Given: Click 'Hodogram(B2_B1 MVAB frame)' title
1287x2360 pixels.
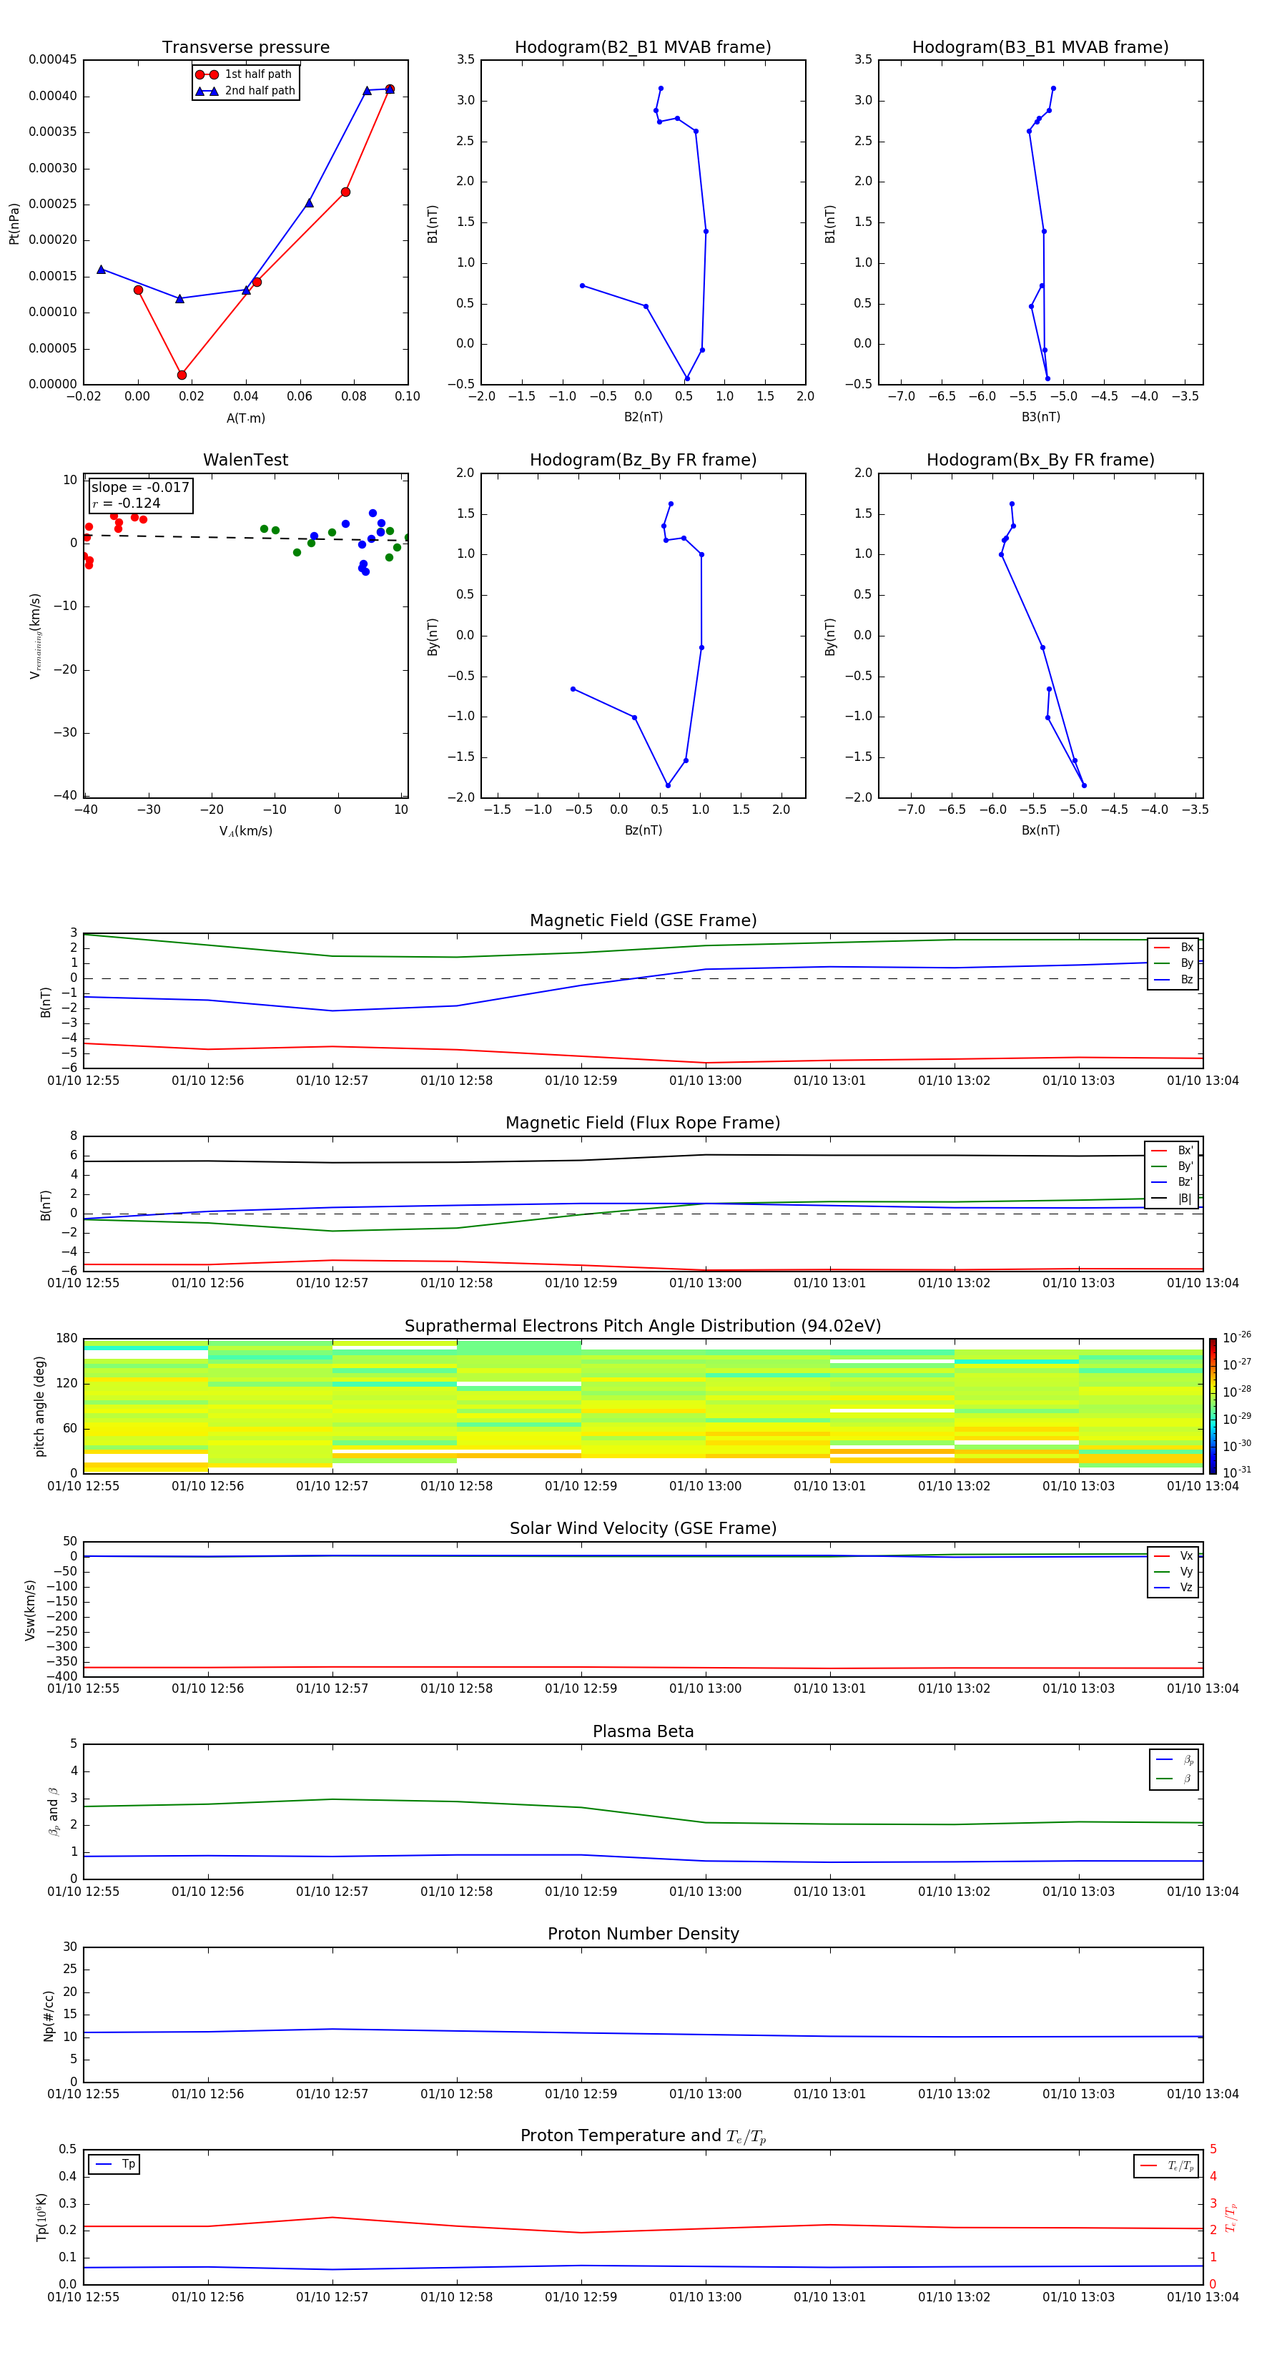Looking at the screenshot, I should click(x=643, y=46).
